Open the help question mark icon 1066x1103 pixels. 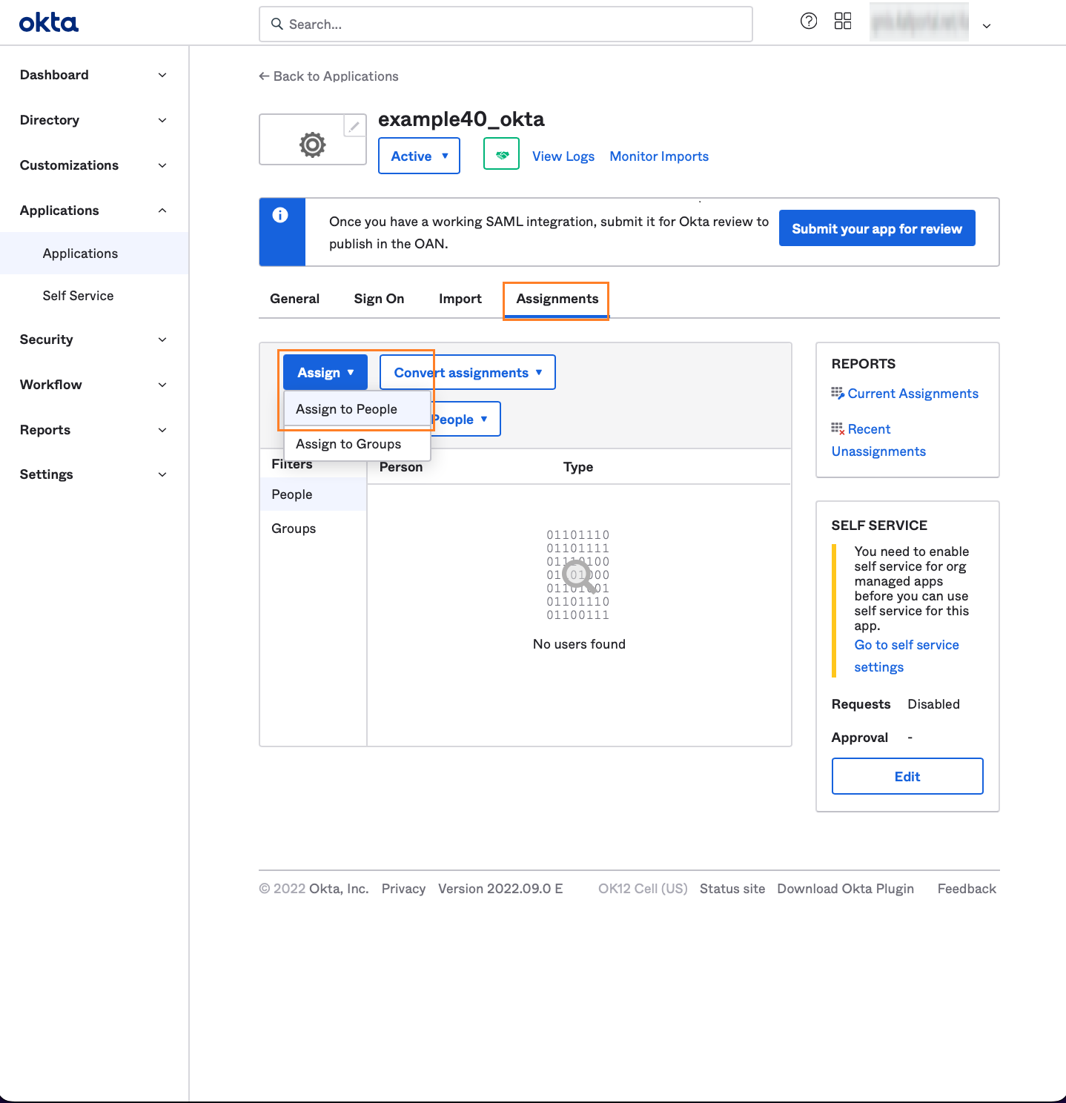pyautogui.click(x=809, y=21)
